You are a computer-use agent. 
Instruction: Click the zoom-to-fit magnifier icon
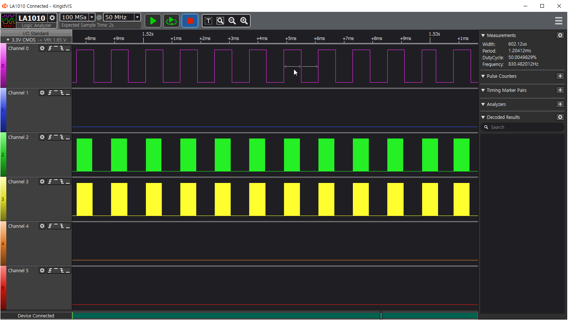220,21
